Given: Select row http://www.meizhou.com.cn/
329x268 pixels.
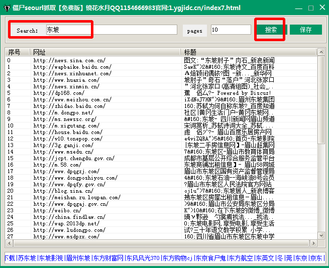Looking at the screenshot, I should tap(161, 99).
